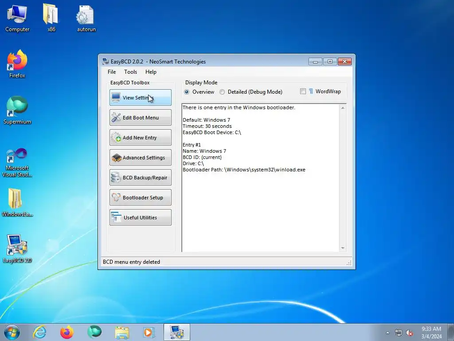This screenshot has height=341, width=454.
Task: Click the 'Name: Windows 7' line
Action: (204, 151)
